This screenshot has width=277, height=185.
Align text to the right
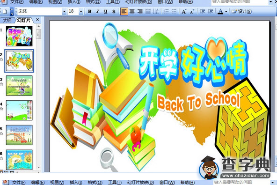pyautogui.click(x=140, y=12)
